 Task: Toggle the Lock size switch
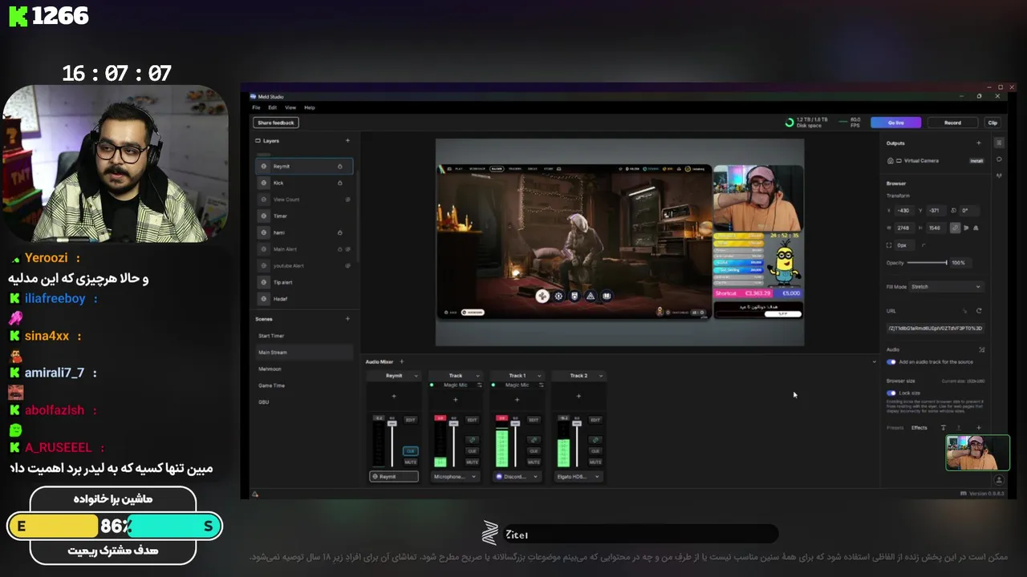pos(891,393)
